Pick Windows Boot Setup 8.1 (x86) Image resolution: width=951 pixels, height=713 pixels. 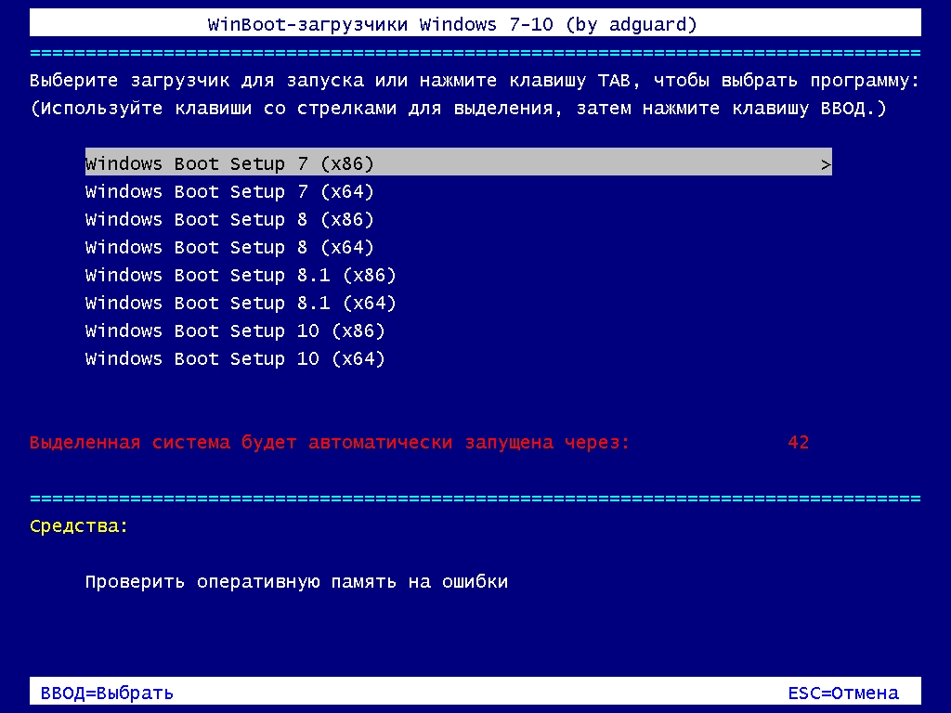click(x=241, y=276)
